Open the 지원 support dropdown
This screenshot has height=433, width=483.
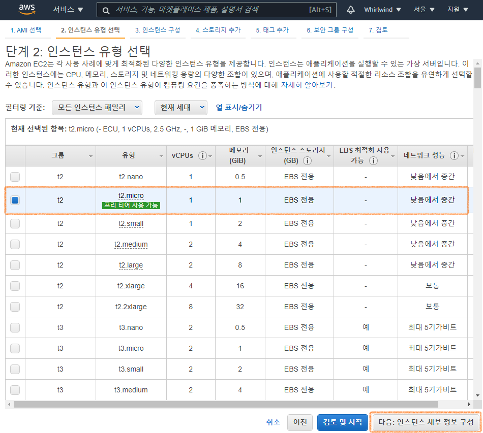click(458, 10)
